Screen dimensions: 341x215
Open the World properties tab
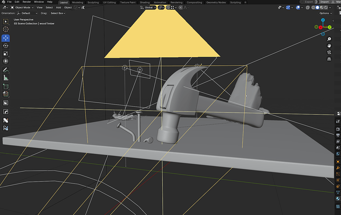point(338,154)
